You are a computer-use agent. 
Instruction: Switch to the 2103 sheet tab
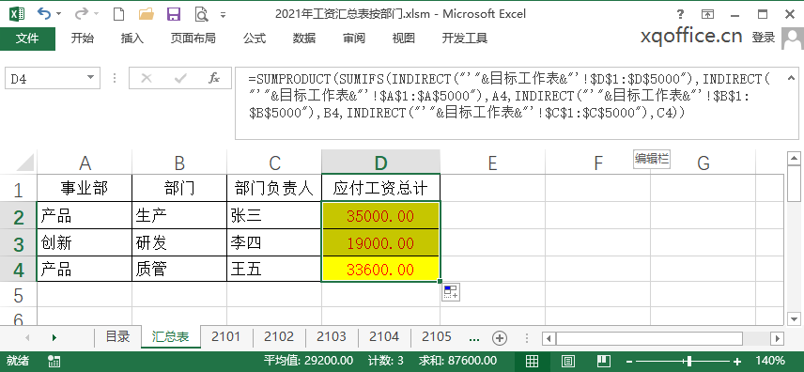tap(332, 336)
